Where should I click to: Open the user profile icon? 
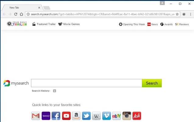[162, 3]
